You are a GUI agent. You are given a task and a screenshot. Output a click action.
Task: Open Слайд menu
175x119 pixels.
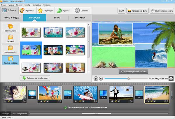coord(27,5)
